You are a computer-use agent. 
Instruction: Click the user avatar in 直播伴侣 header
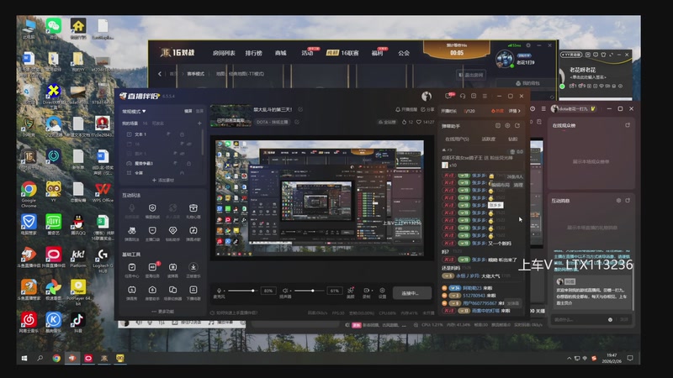427,96
